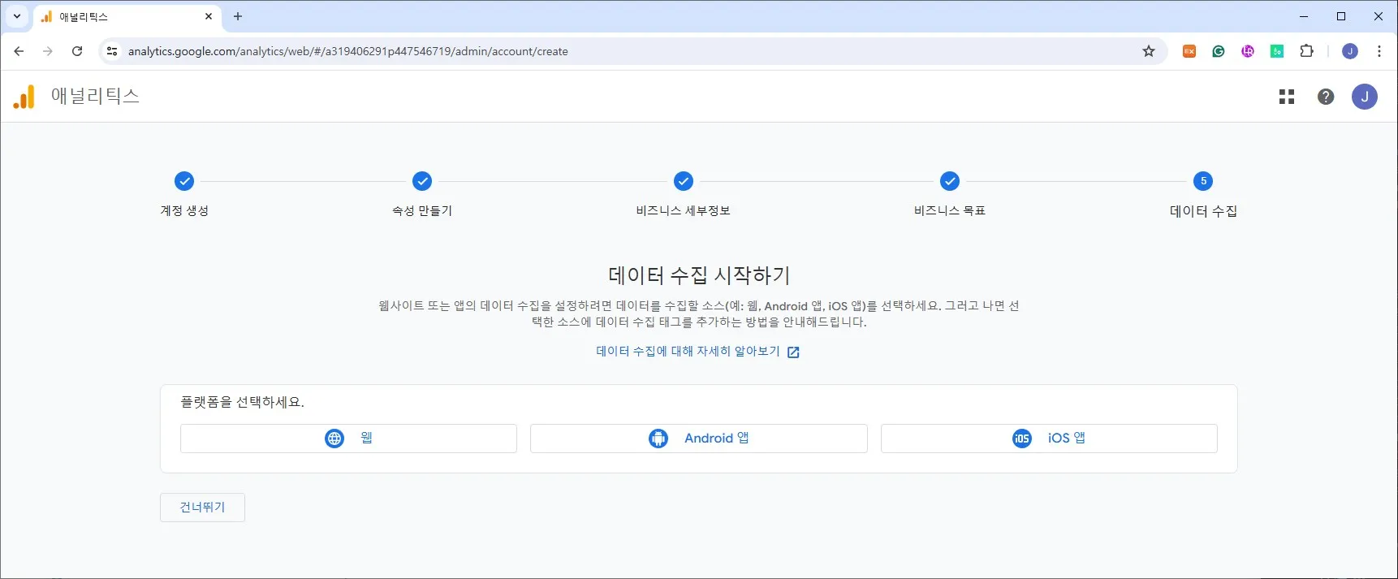Click the browser forward arrow
Image resolution: width=1398 pixels, height=579 pixels.
point(48,51)
